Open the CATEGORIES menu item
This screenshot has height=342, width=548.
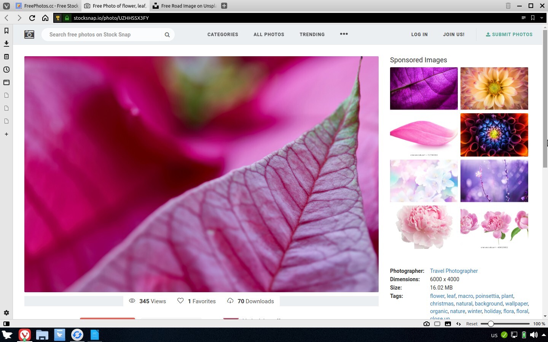pos(223,35)
